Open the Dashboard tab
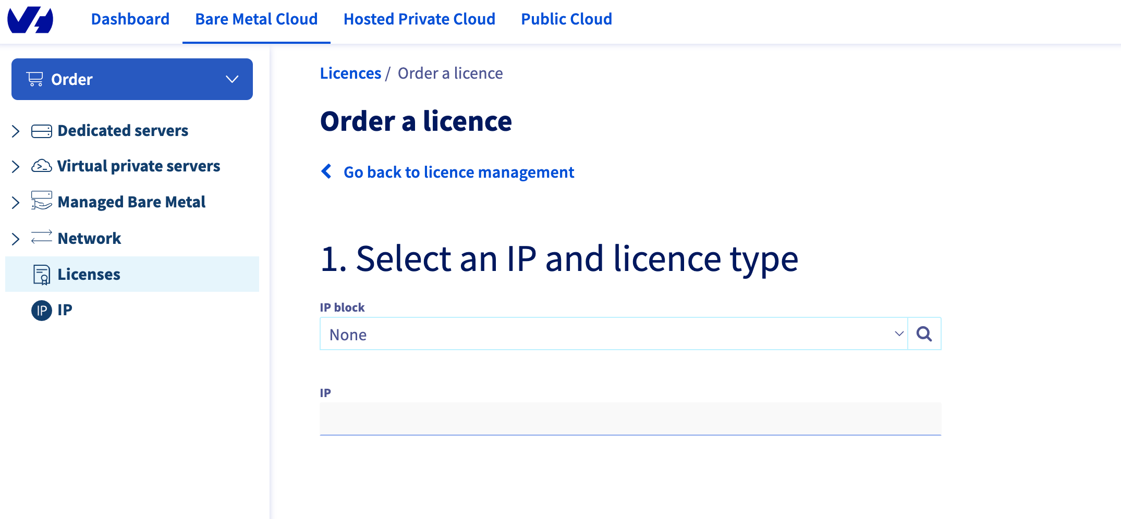 130,19
